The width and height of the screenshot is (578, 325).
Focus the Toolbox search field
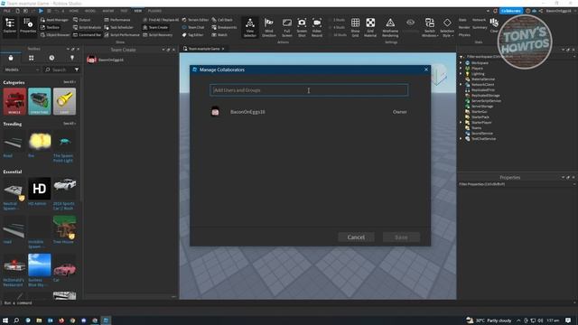tap(58, 70)
